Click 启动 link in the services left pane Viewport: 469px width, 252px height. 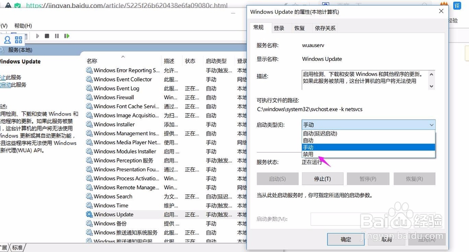click(x=5, y=84)
